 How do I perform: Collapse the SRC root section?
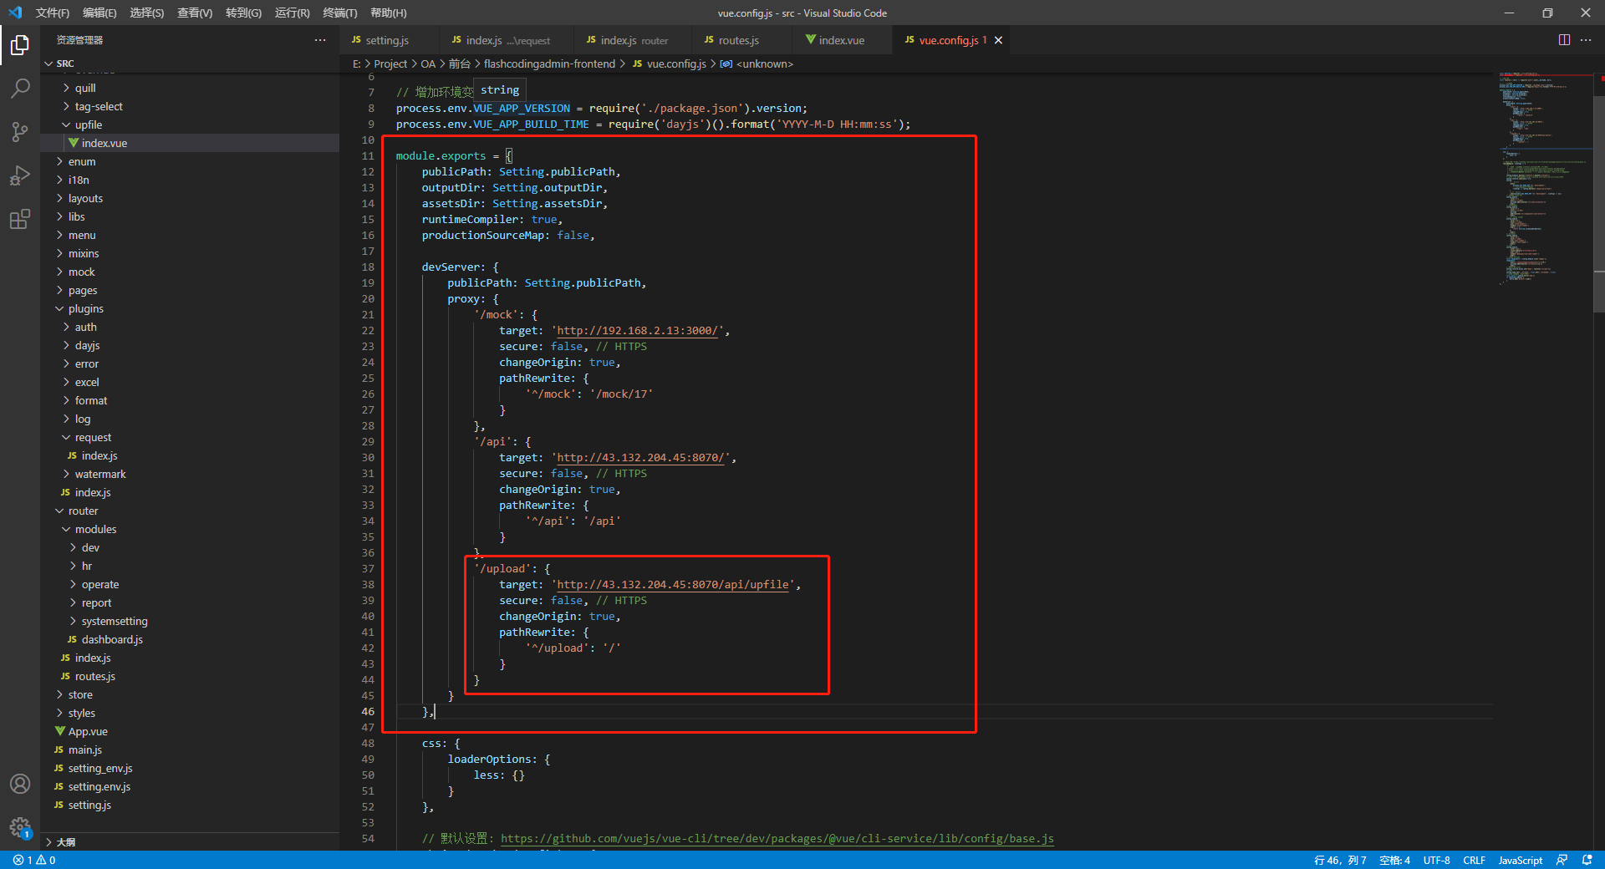coord(190,64)
